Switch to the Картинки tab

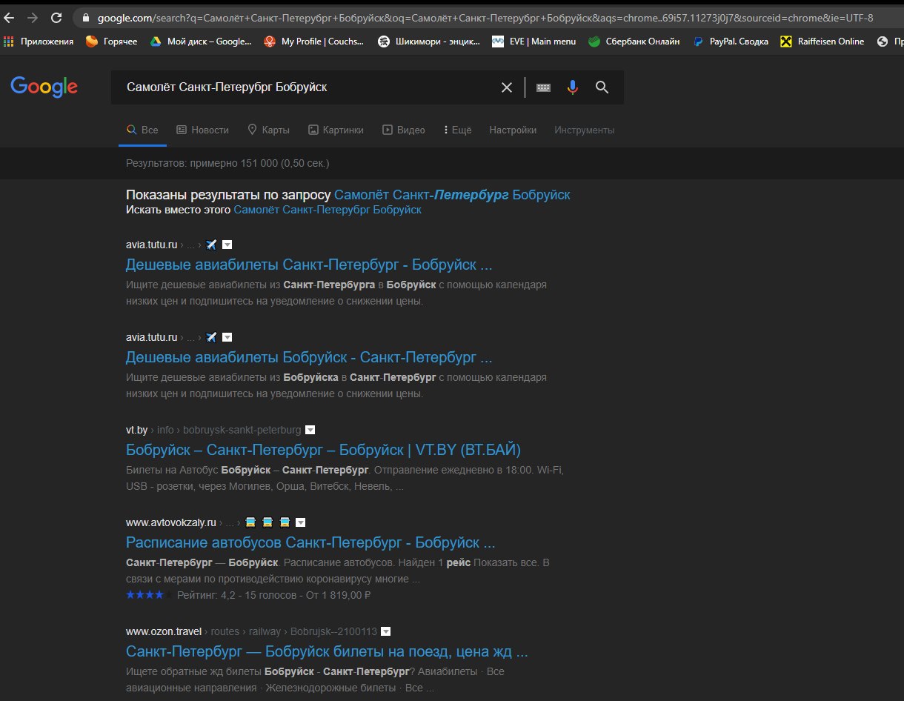[x=336, y=130]
